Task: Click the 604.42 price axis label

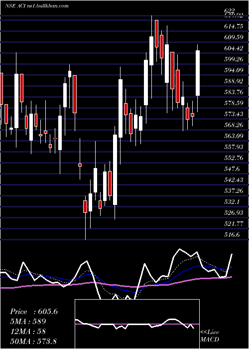Action: tap(234, 48)
